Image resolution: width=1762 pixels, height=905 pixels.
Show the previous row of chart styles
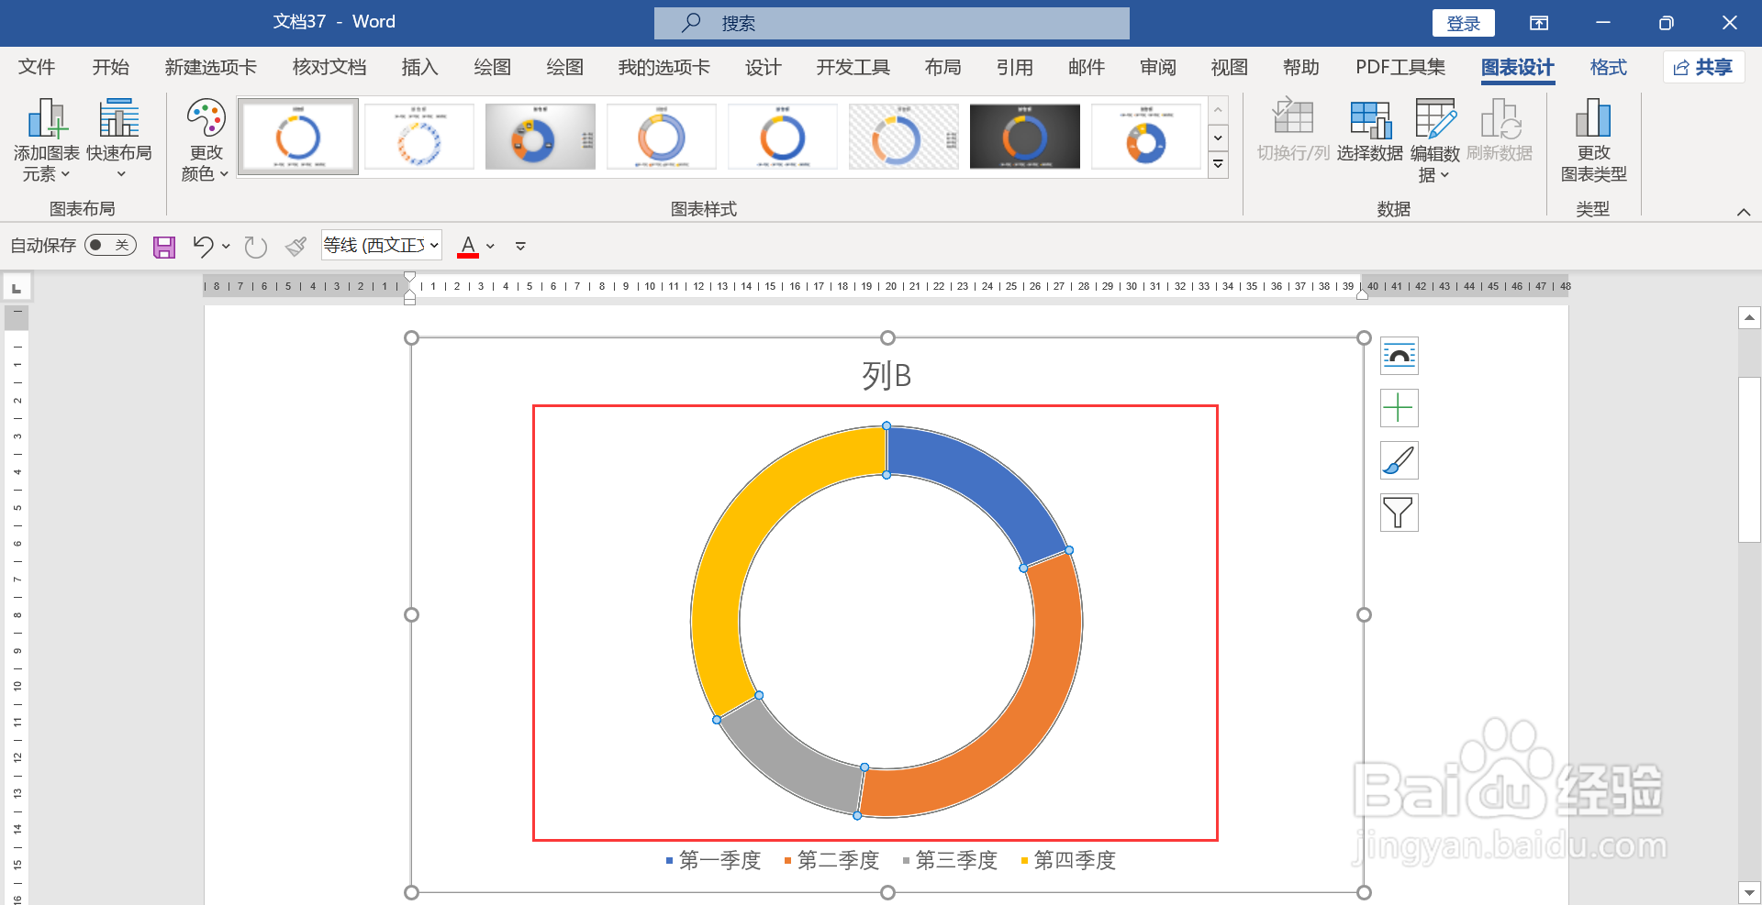point(1218,110)
